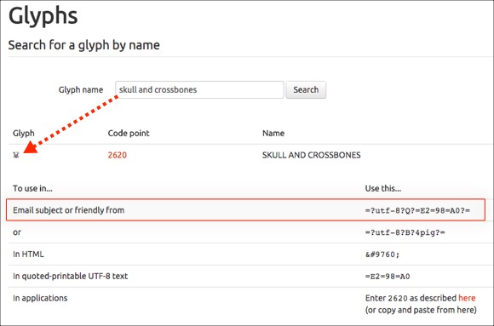Screen dimensions: 494x326
Task: Click the 'Name' column header
Action: [273, 134]
